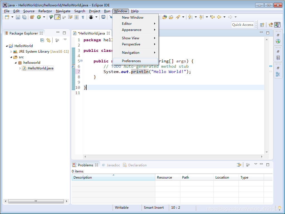Open the Help menu
The image size is (285, 214).
click(135, 11)
